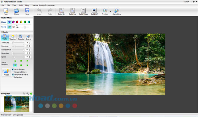Adjust Speed value stepper
The width and height of the screenshot is (198, 117).
pos(30,57)
